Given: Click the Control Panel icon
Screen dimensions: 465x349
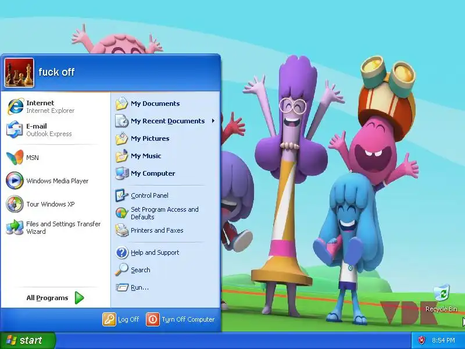Looking at the screenshot, I should [x=121, y=195].
